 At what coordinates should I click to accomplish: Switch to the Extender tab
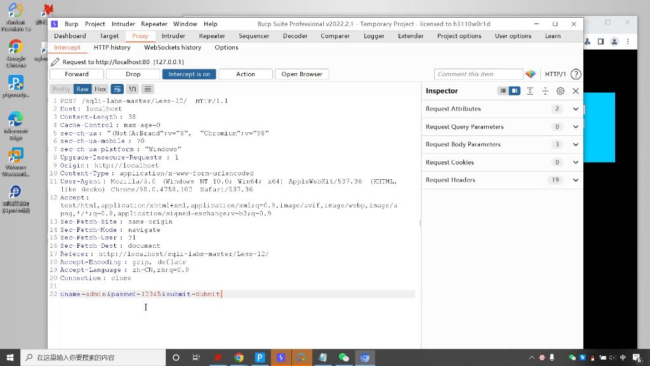pos(411,36)
